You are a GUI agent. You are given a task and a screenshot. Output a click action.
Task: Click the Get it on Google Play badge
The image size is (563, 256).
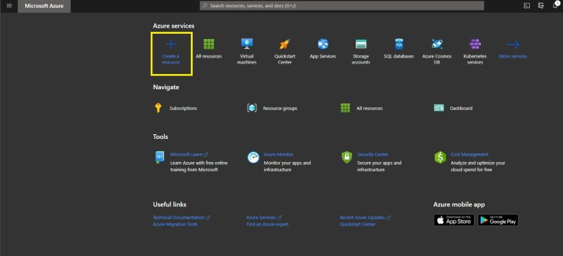(x=497, y=220)
